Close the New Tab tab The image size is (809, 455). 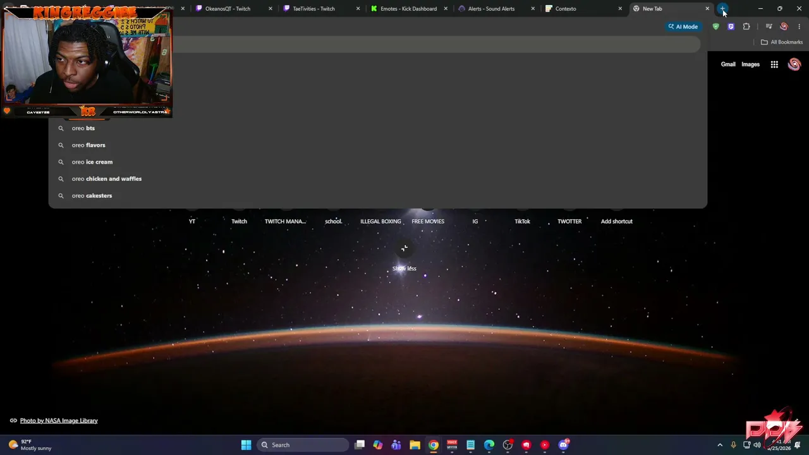click(x=707, y=9)
